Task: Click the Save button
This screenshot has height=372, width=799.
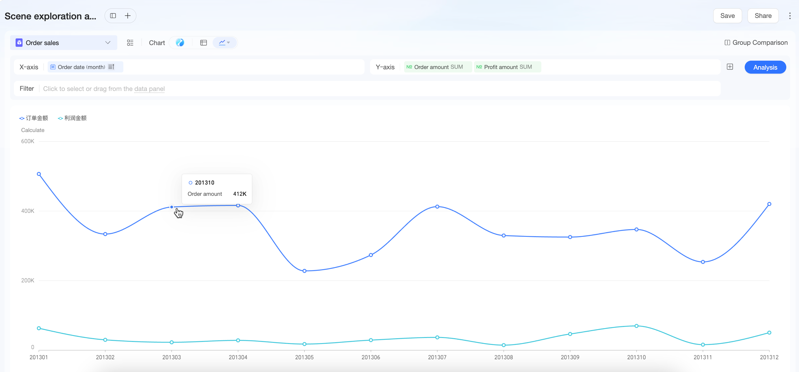Action: coord(727,16)
